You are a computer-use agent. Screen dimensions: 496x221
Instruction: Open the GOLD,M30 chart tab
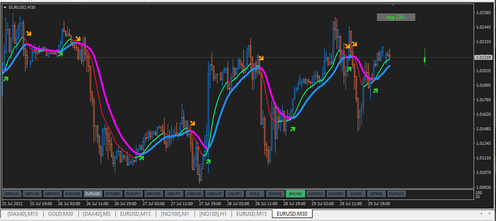(60, 214)
